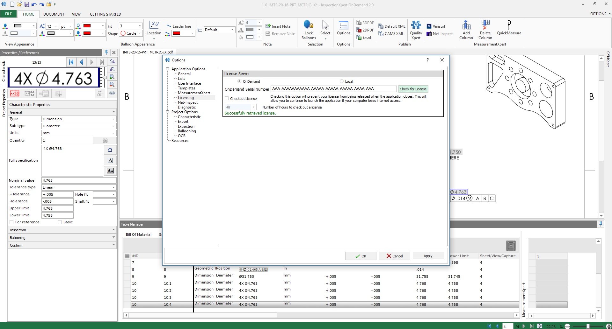Select the Local license server radio button
This screenshot has width=612, height=329.
342,81
